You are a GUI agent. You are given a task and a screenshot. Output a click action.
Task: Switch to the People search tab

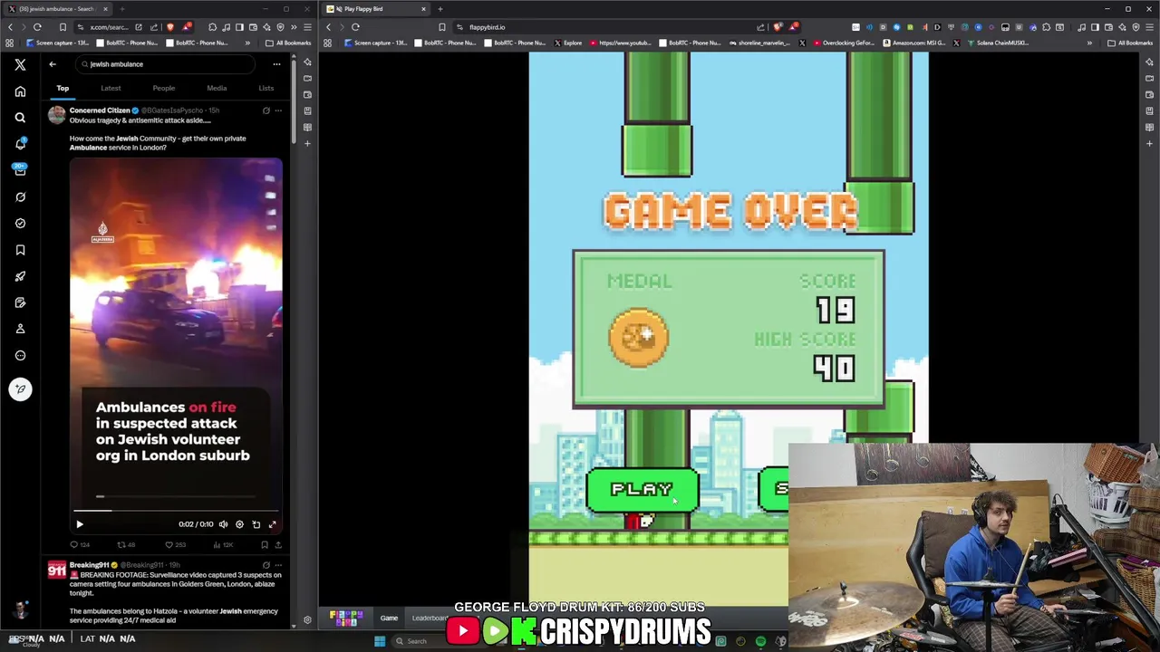164,88
